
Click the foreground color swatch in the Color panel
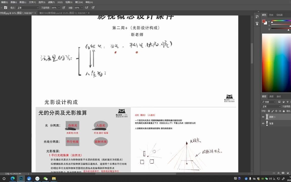[x=264, y=21]
